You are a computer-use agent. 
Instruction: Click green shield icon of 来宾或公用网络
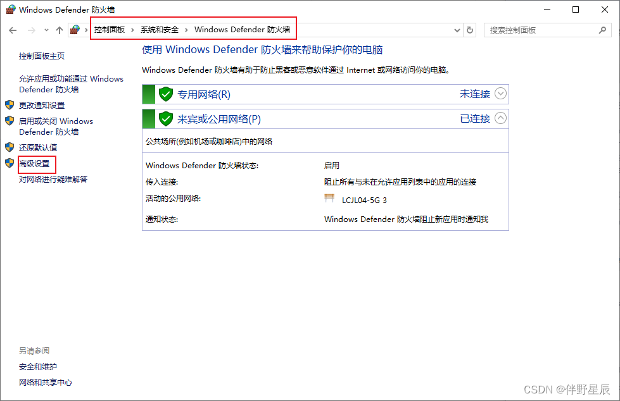(166, 118)
